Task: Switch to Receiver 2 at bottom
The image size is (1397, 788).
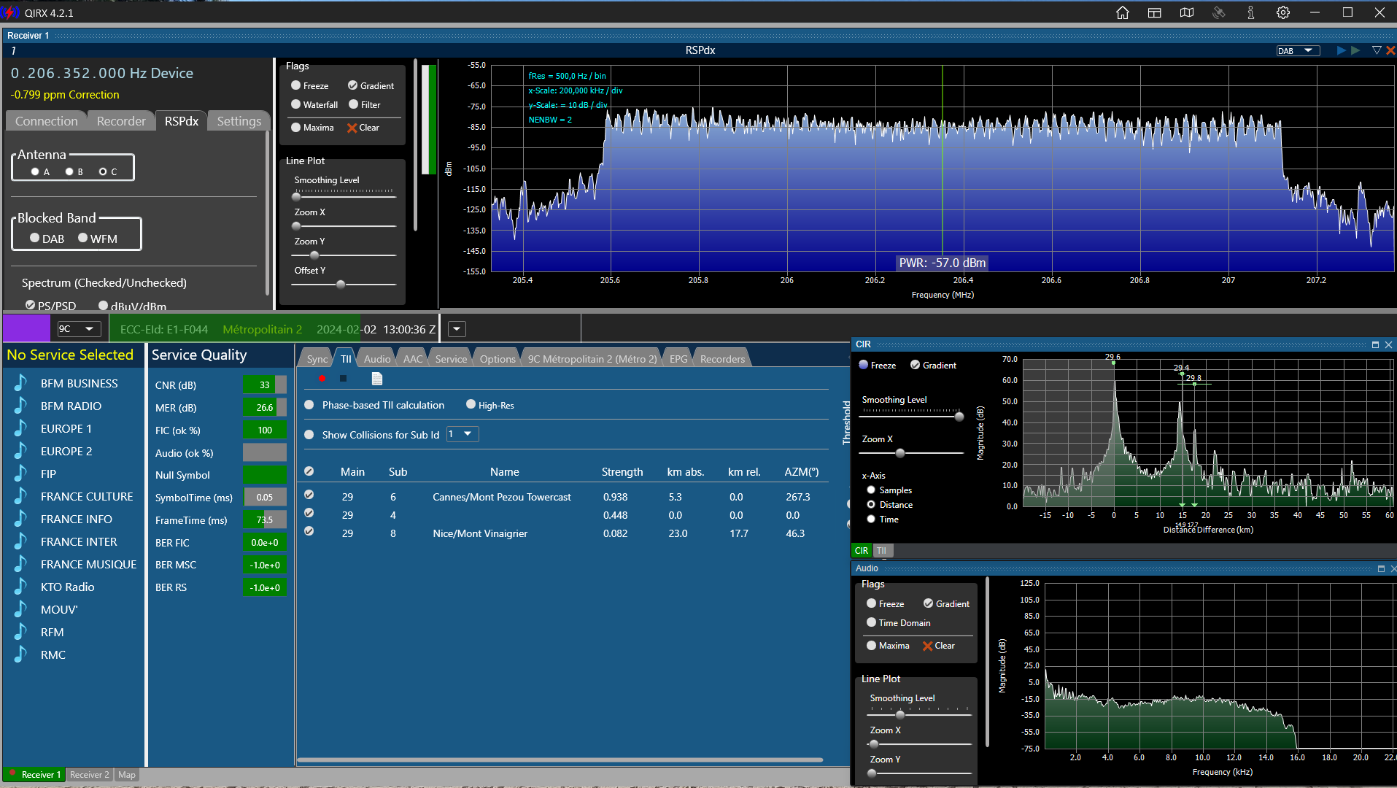Action: (x=89, y=775)
